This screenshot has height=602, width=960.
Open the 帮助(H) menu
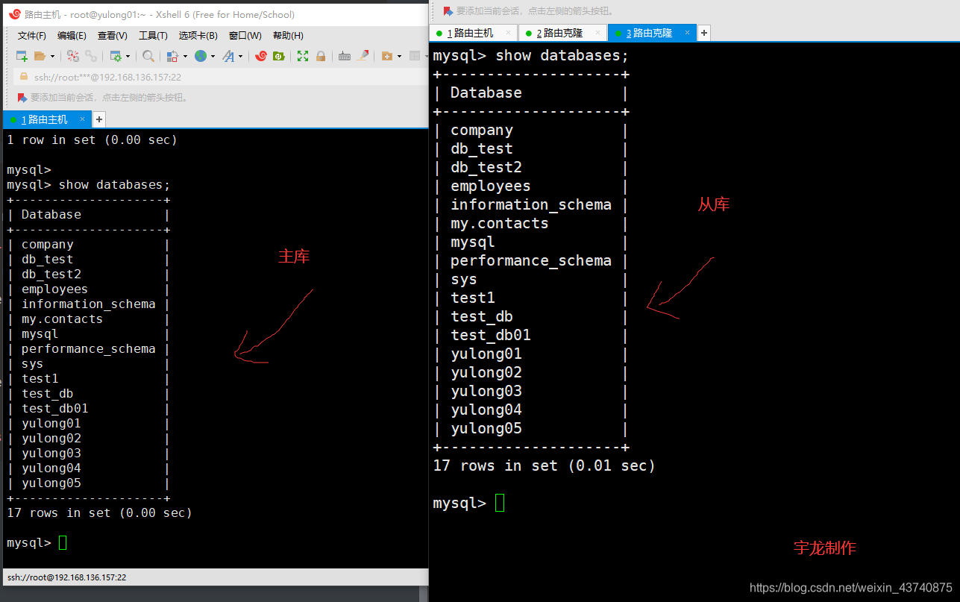tap(288, 36)
